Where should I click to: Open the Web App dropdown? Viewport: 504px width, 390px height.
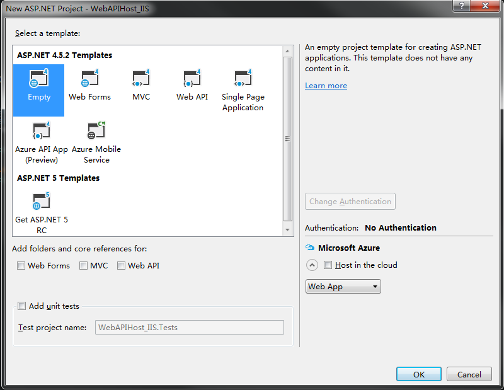coord(343,286)
